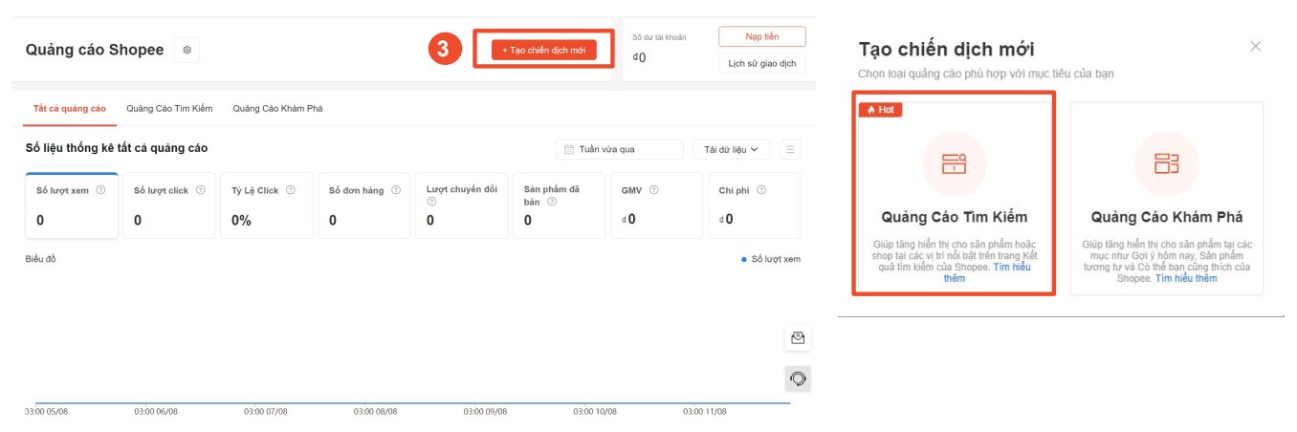The image size is (1297, 432).
Task: Open the headset support chat icon
Action: (798, 379)
